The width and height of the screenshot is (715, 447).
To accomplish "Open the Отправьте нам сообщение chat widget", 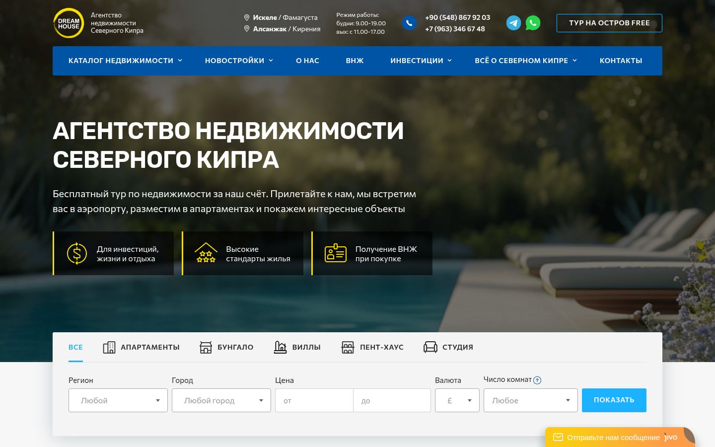I will pyautogui.click(x=620, y=437).
